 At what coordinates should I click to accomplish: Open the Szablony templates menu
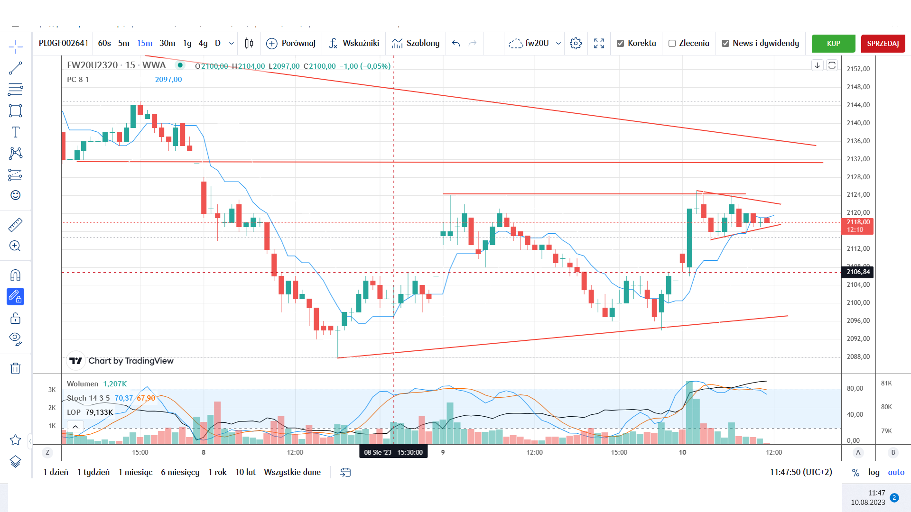416,43
